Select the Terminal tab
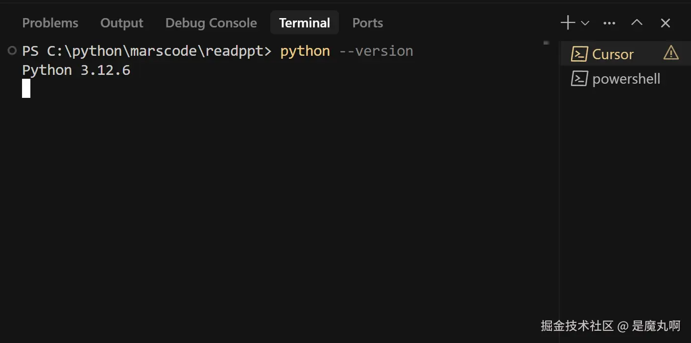691x343 pixels. [x=305, y=23]
